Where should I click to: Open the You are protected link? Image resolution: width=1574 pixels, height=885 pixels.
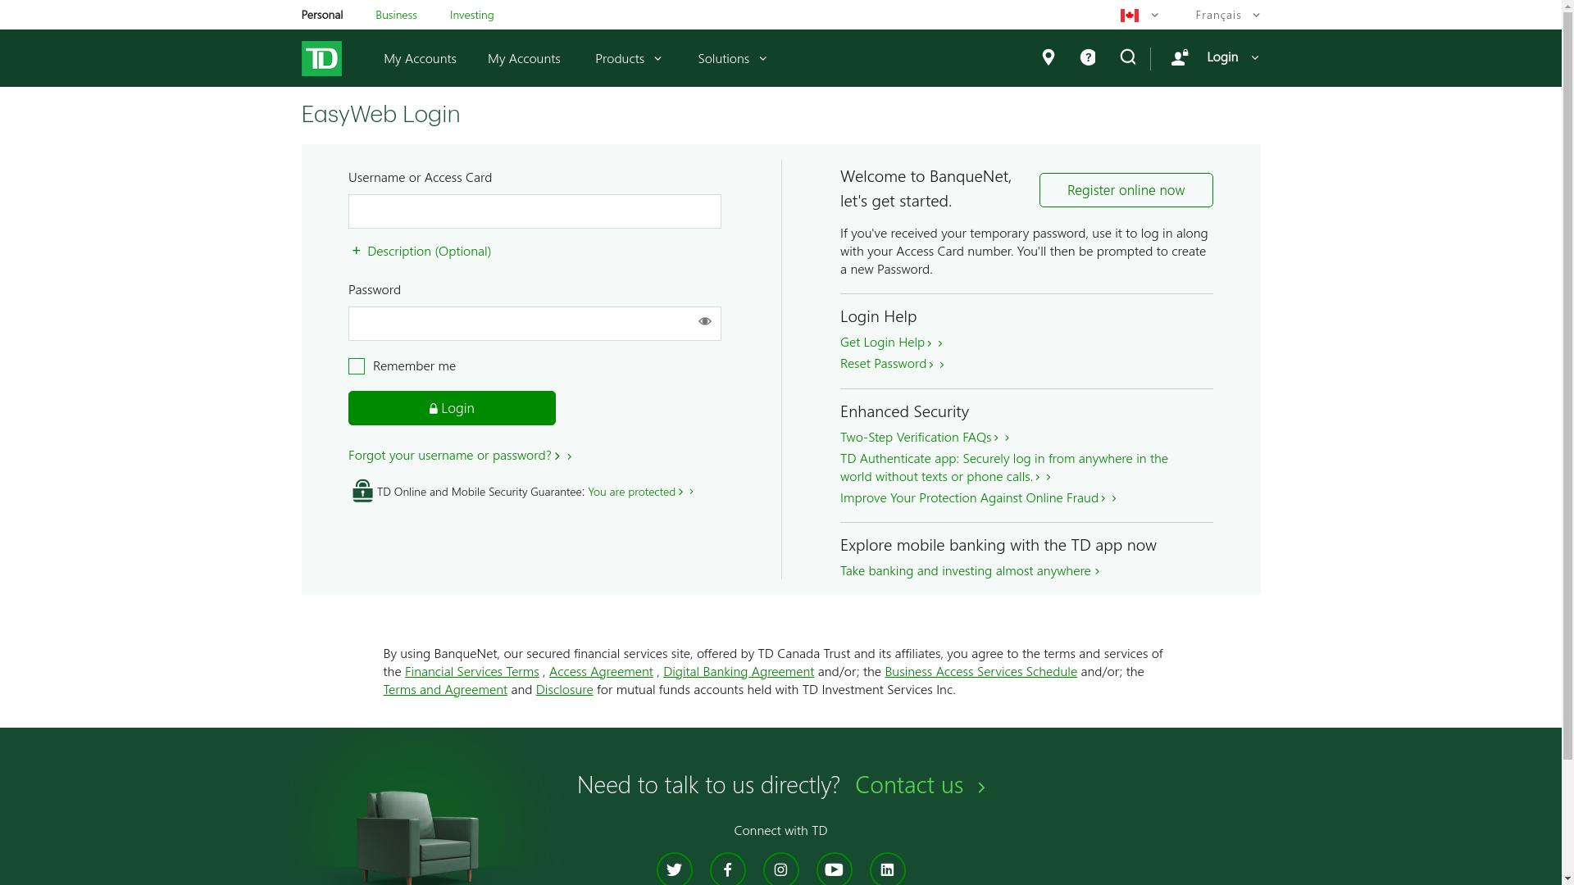coord(640,492)
